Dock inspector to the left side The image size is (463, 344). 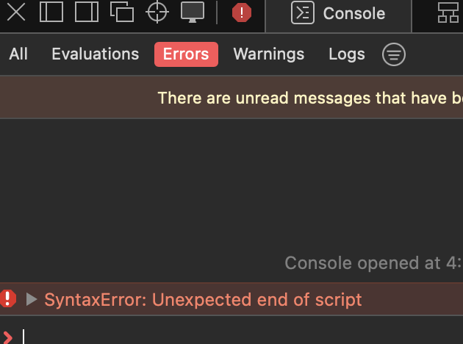tap(51, 12)
